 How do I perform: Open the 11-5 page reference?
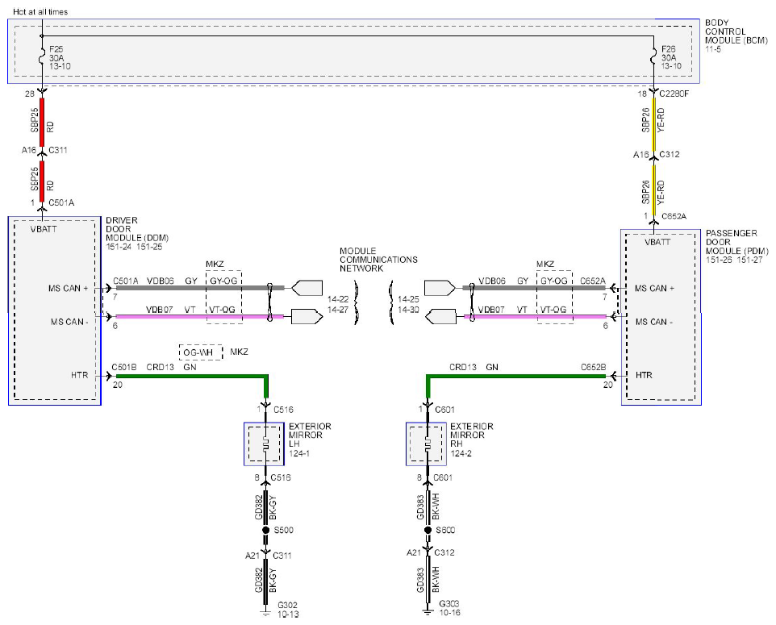pyautogui.click(x=713, y=49)
